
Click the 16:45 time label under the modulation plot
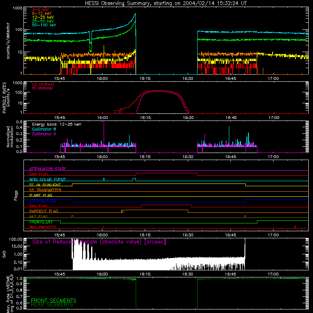[x=230, y=157]
